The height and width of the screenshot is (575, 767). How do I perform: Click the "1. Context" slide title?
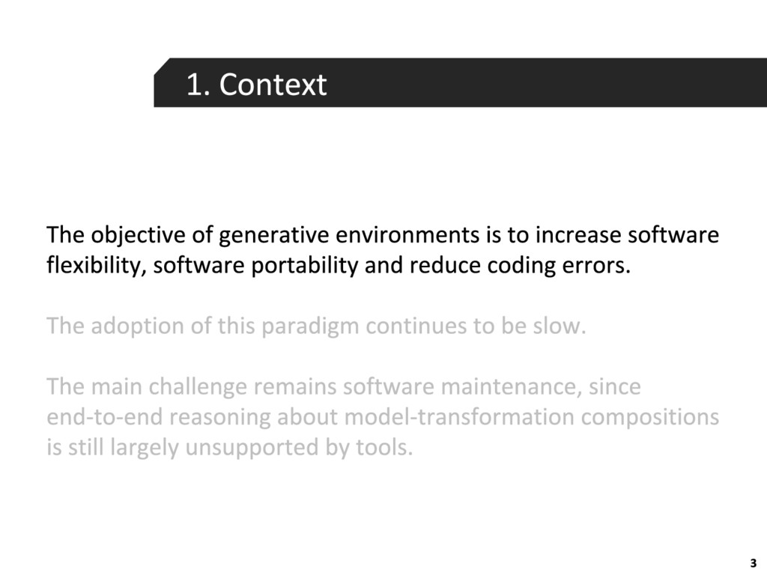(x=256, y=85)
